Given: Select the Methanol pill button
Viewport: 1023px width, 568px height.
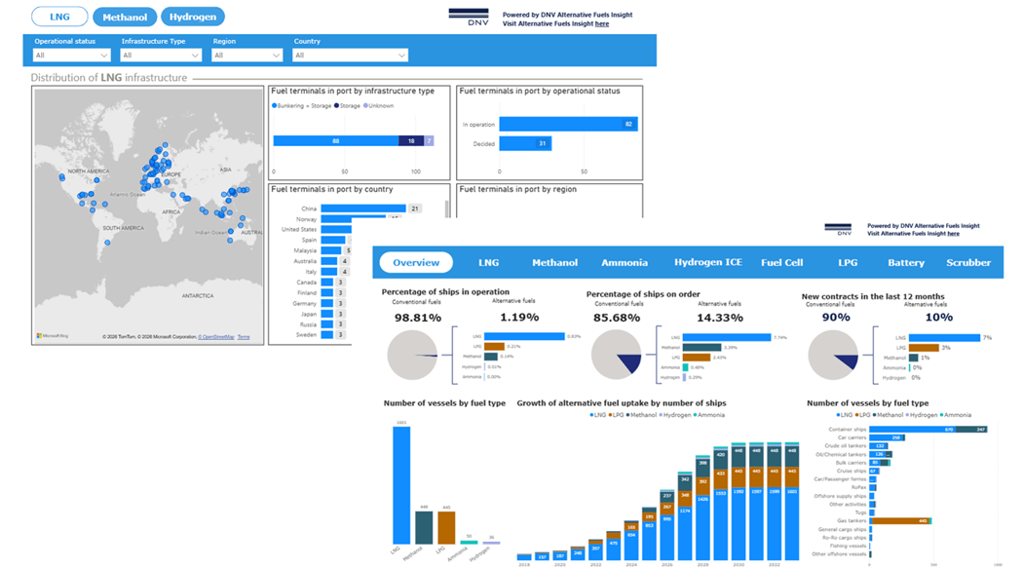Looking at the screenshot, I should (x=125, y=17).
